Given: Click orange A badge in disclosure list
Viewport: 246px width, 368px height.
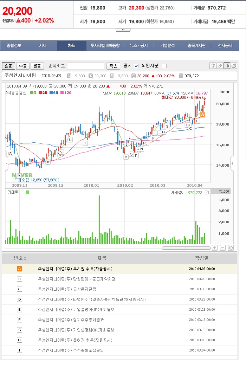Looking at the screenshot, I should click(19, 269).
